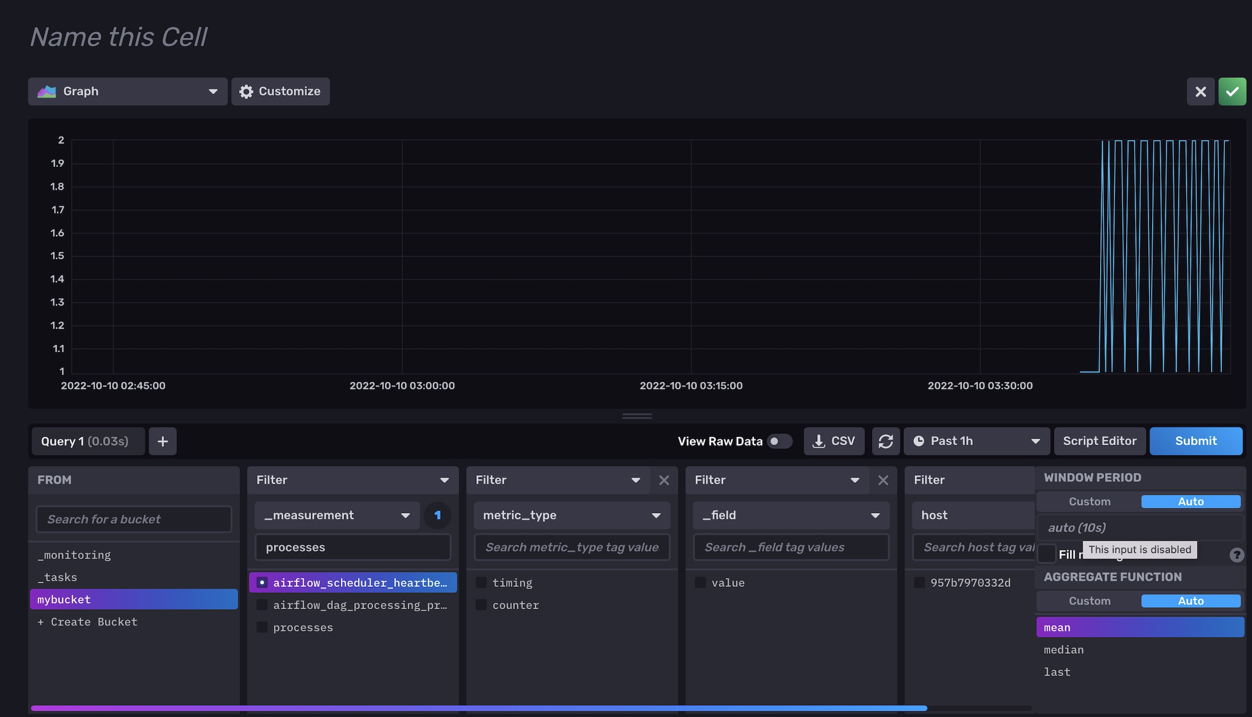Check the timing tag value
Screen dimensions: 1252x717
click(482, 583)
